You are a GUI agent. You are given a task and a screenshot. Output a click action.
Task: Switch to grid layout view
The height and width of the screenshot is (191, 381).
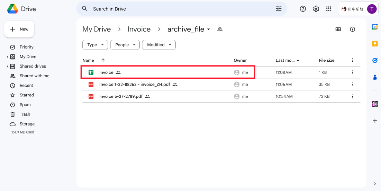coord(338,29)
